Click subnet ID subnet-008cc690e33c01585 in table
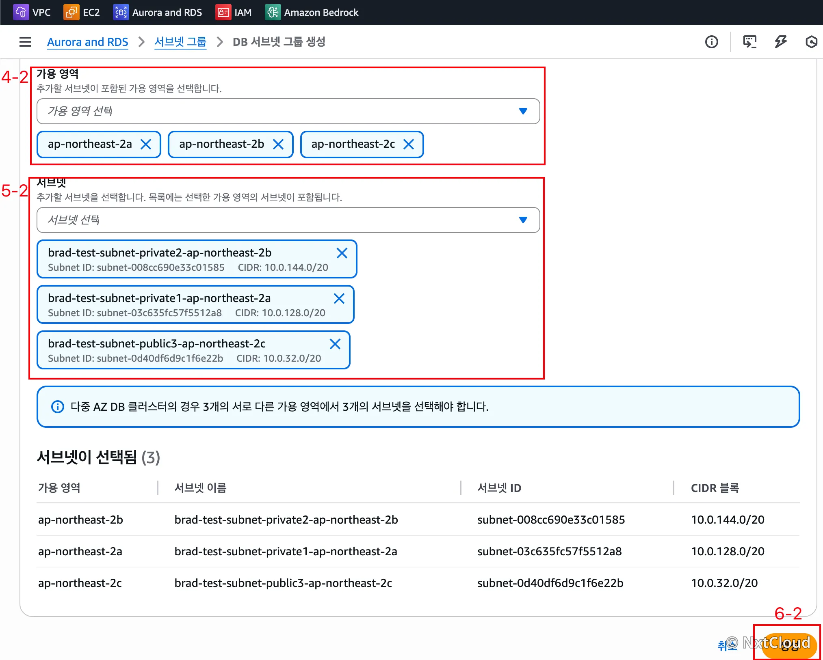Image resolution: width=823 pixels, height=660 pixels. click(x=551, y=520)
